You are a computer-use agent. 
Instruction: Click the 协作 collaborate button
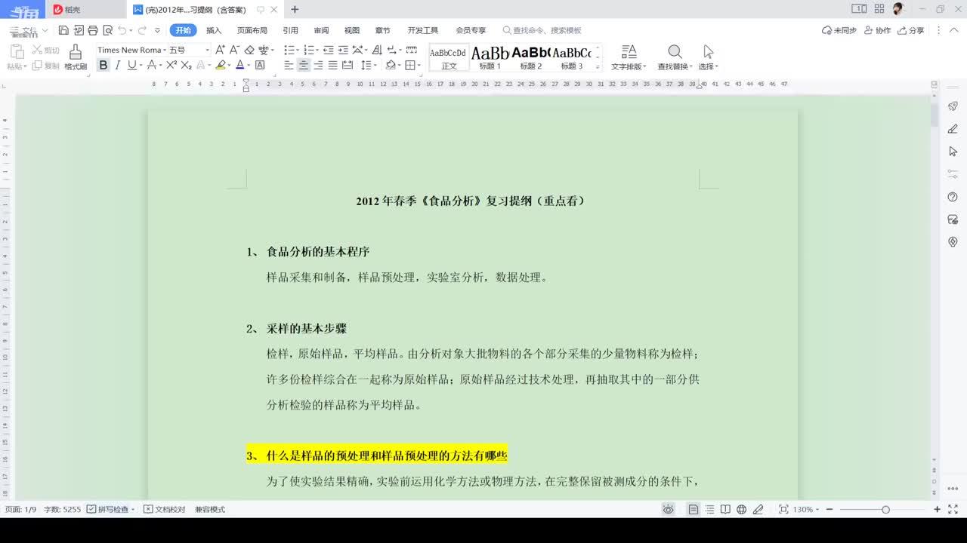pyautogui.click(x=877, y=30)
